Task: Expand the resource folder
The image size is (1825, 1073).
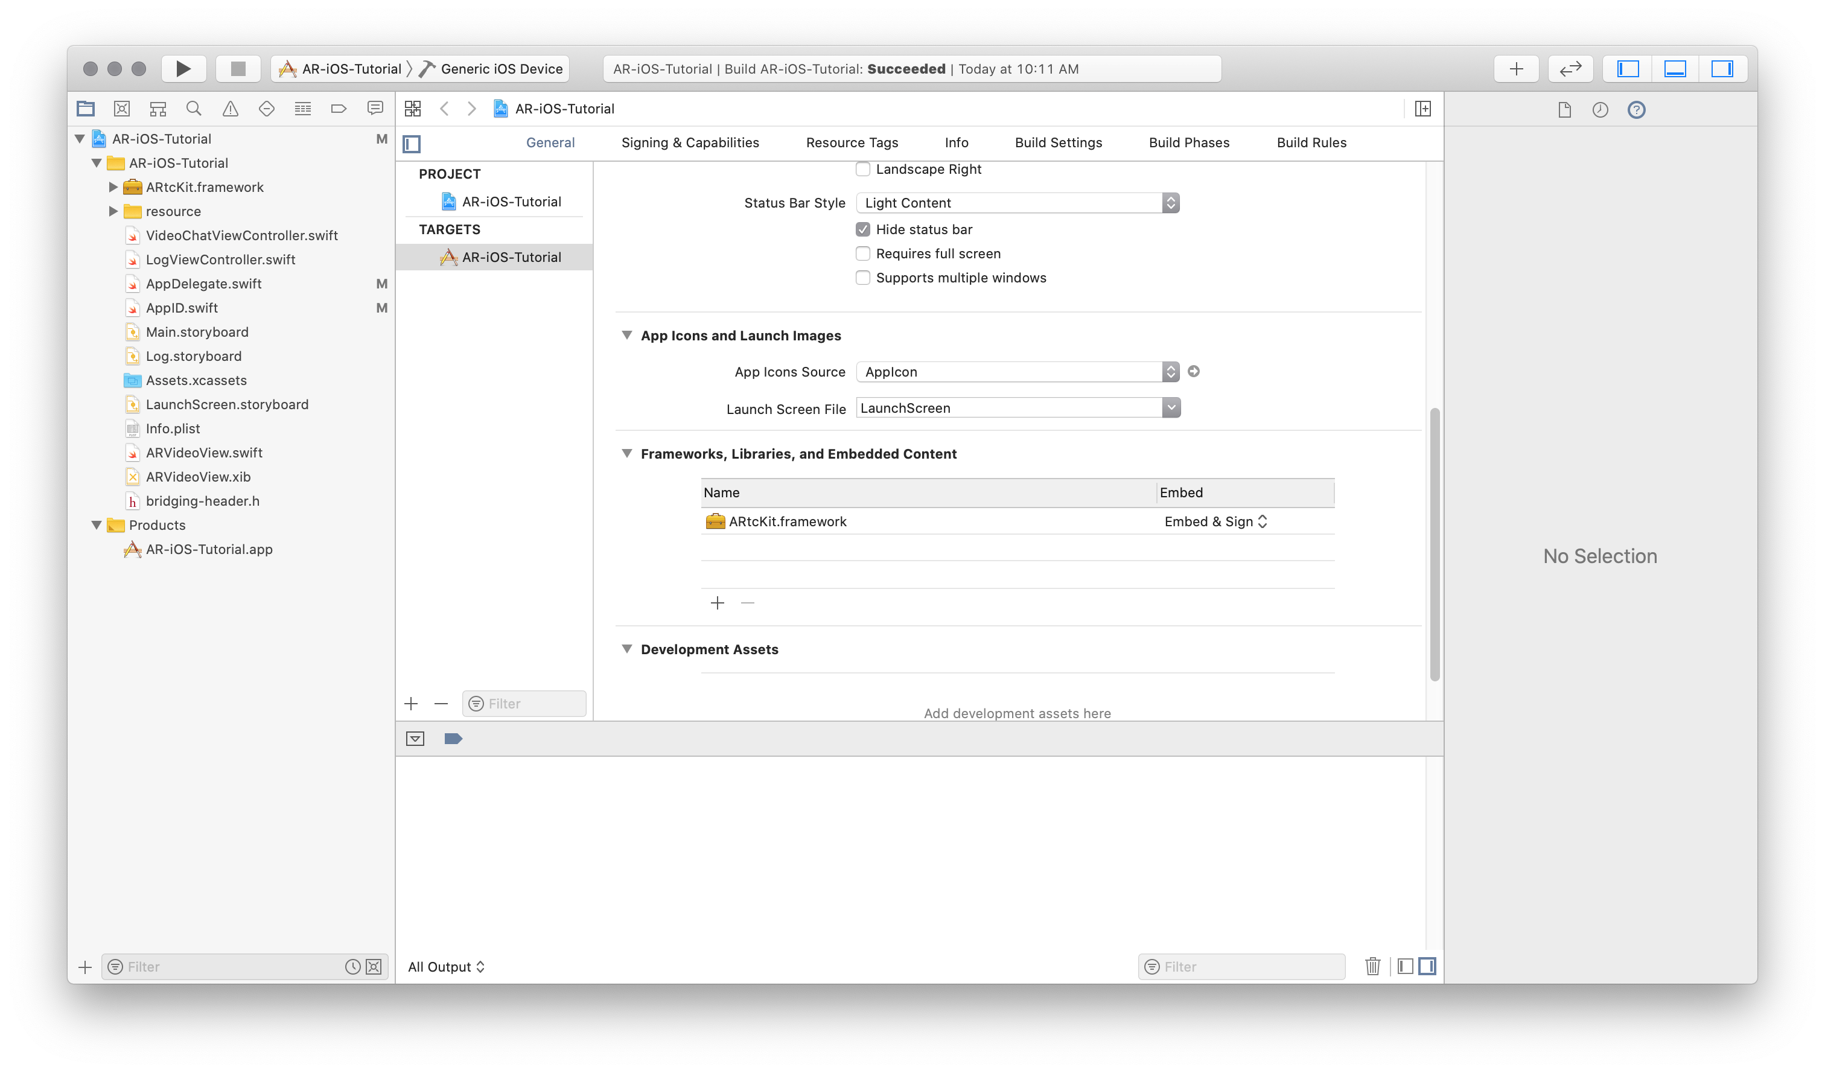Action: (113, 211)
